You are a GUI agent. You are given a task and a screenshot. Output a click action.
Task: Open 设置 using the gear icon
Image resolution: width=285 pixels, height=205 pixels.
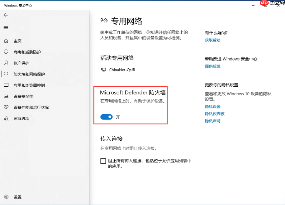(x=6, y=197)
